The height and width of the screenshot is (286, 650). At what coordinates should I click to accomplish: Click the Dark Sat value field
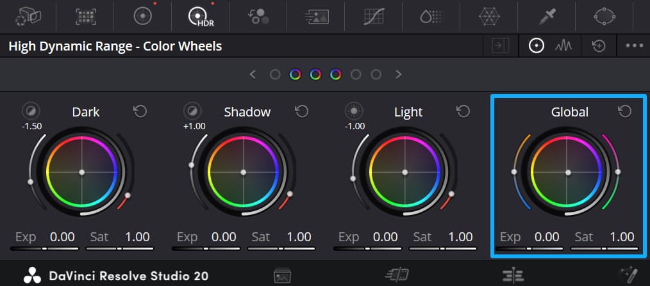pyautogui.click(x=137, y=237)
